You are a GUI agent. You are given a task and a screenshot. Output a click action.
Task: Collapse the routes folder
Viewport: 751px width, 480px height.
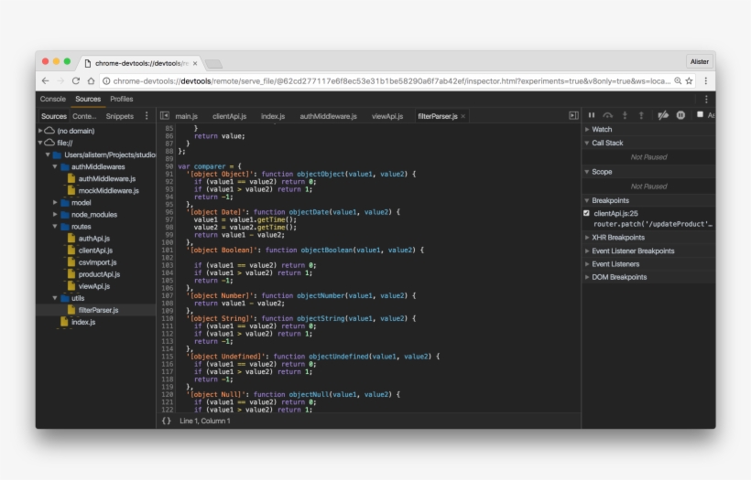[x=55, y=226]
